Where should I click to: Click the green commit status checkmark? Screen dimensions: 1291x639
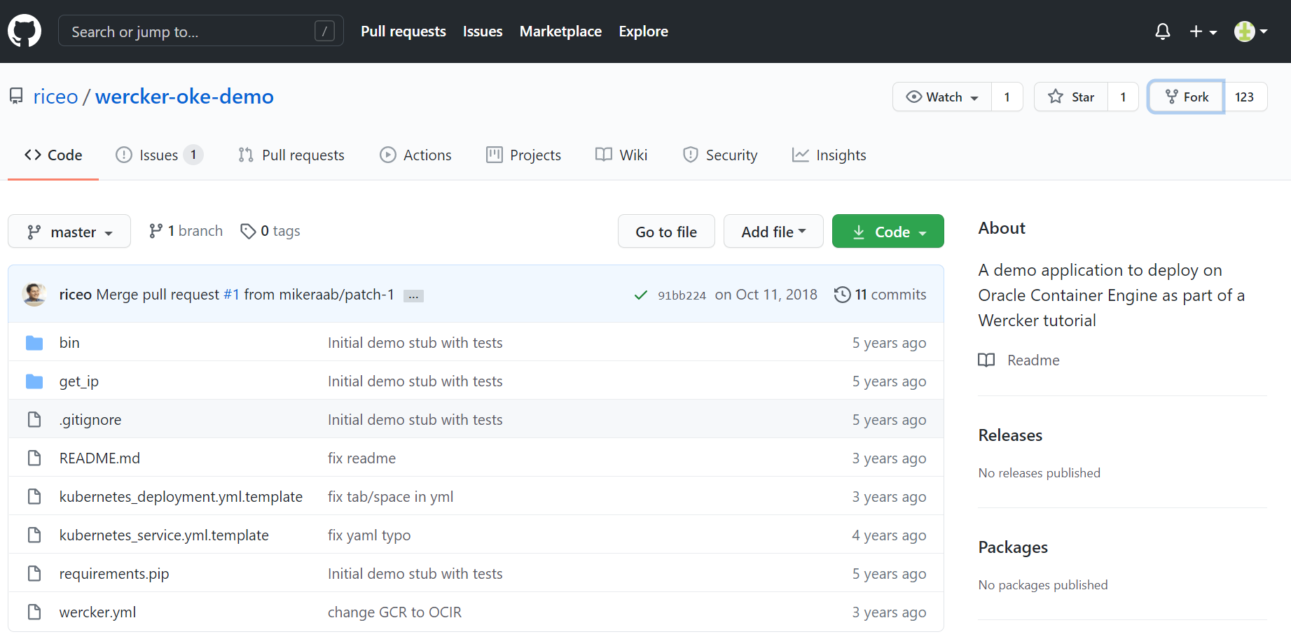point(640,295)
